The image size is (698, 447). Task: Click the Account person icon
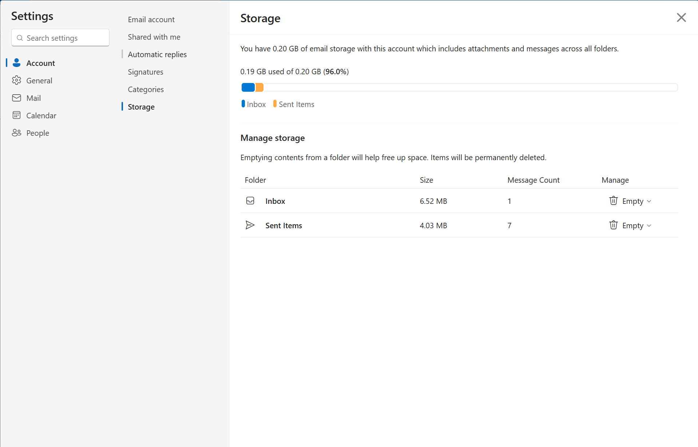(16, 63)
